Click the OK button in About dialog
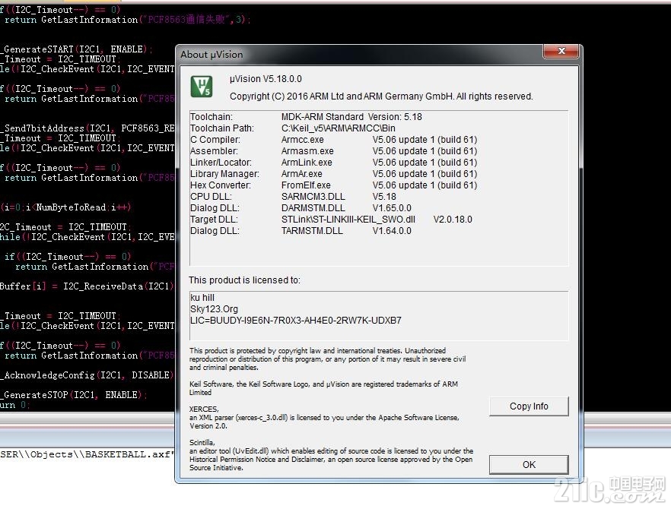The height and width of the screenshot is (509, 671). [529, 464]
